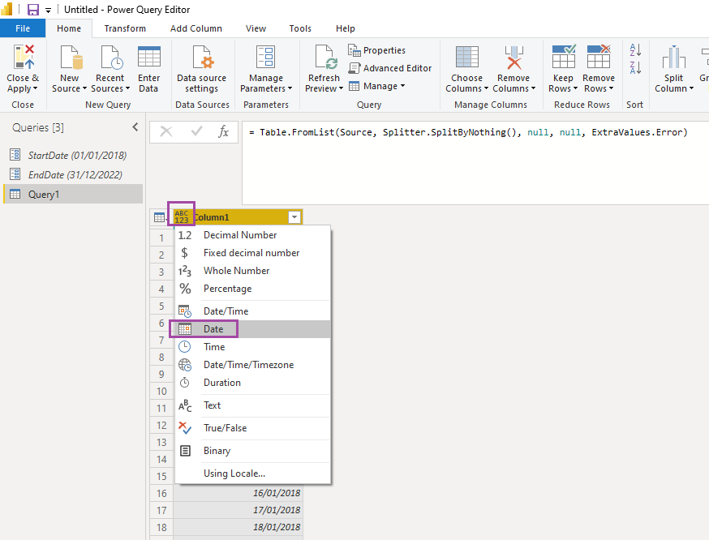Cancel the formula bar edit
Image resolution: width=709 pixels, height=540 pixels.
166,131
